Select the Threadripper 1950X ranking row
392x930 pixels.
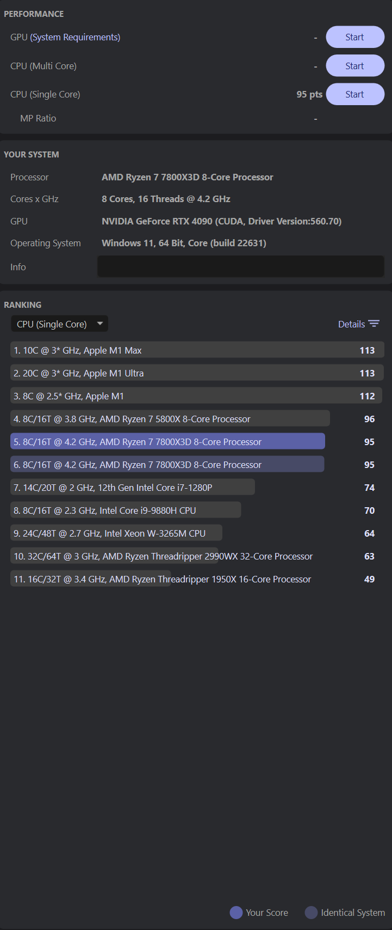197,579
